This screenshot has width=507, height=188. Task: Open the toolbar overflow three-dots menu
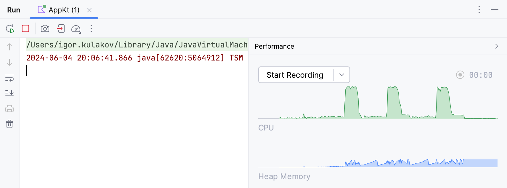91,29
